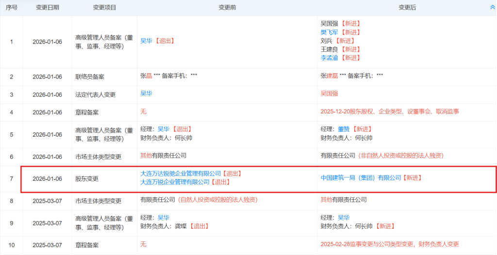This screenshot has height=255, width=497.
Task: Click the double-chevron collapse icon at top right
Action: coord(493,8)
